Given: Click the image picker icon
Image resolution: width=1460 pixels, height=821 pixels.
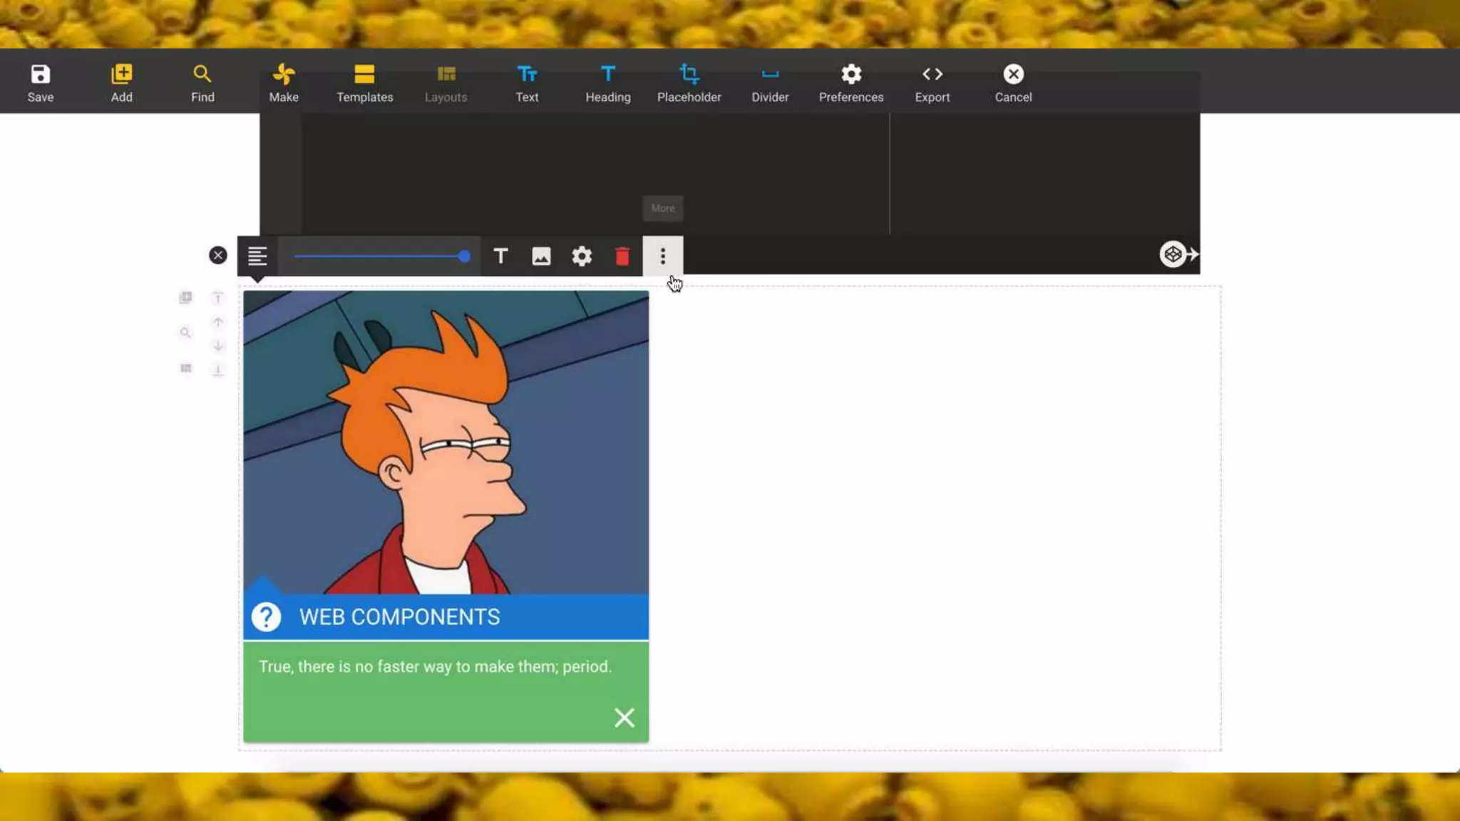Looking at the screenshot, I should point(541,256).
